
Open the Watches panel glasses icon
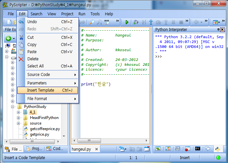click(x=178, y=149)
